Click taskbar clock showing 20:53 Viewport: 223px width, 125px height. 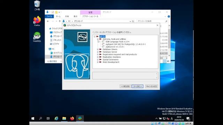coord(179,118)
